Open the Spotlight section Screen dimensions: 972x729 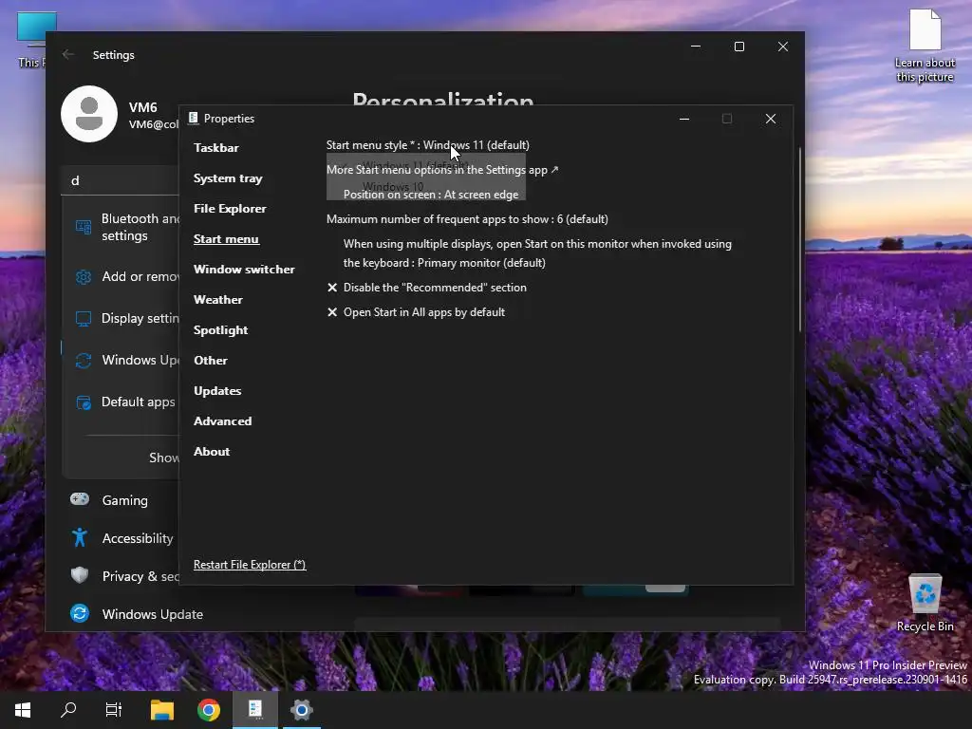[220, 329]
